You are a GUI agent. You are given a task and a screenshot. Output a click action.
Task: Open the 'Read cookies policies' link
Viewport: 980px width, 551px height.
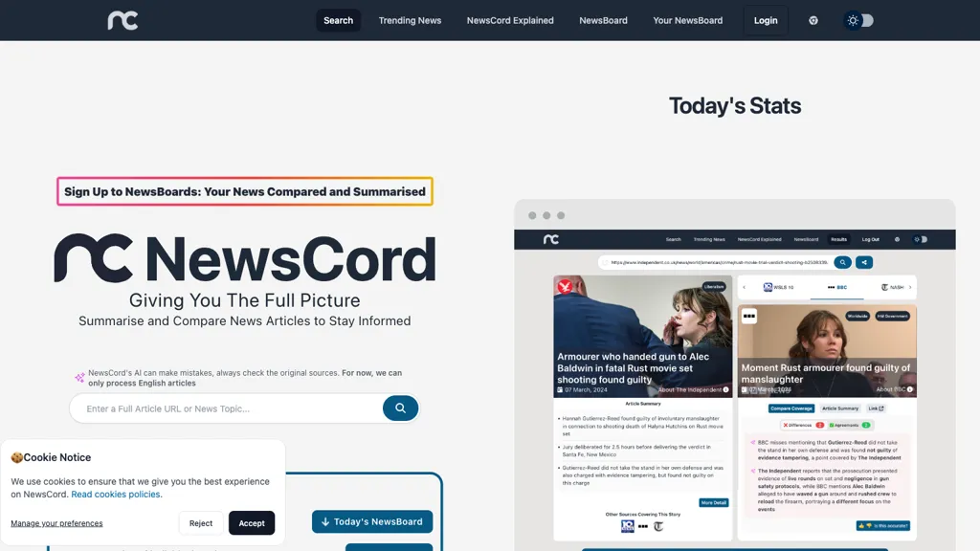point(116,495)
